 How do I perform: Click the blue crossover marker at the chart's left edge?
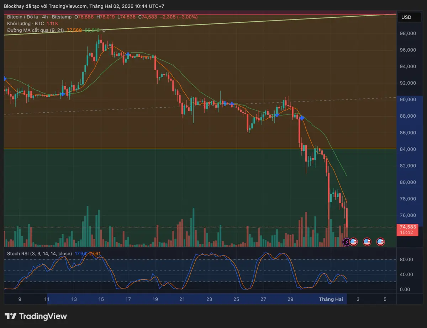pyautogui.click(x=4, y=79)
